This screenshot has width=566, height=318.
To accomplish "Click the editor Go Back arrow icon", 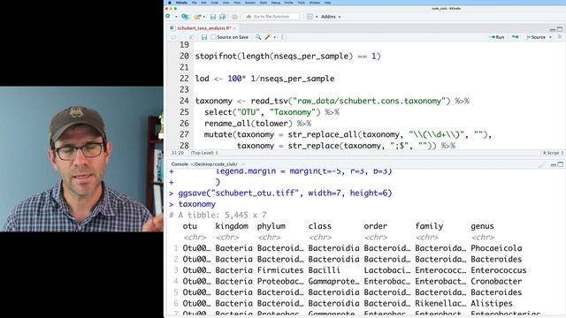I will coord(173,37).
